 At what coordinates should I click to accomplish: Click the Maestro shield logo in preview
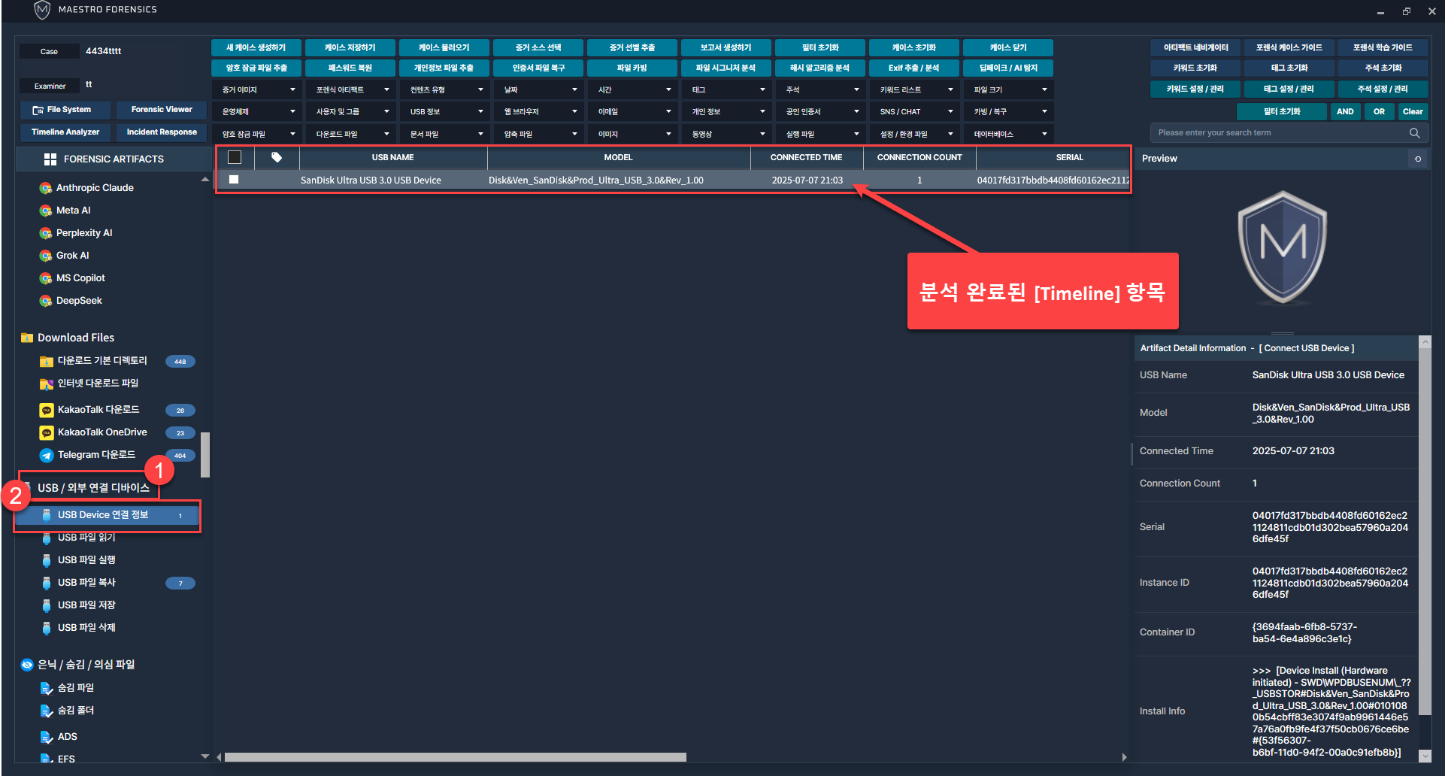(x=1282, y=247)
